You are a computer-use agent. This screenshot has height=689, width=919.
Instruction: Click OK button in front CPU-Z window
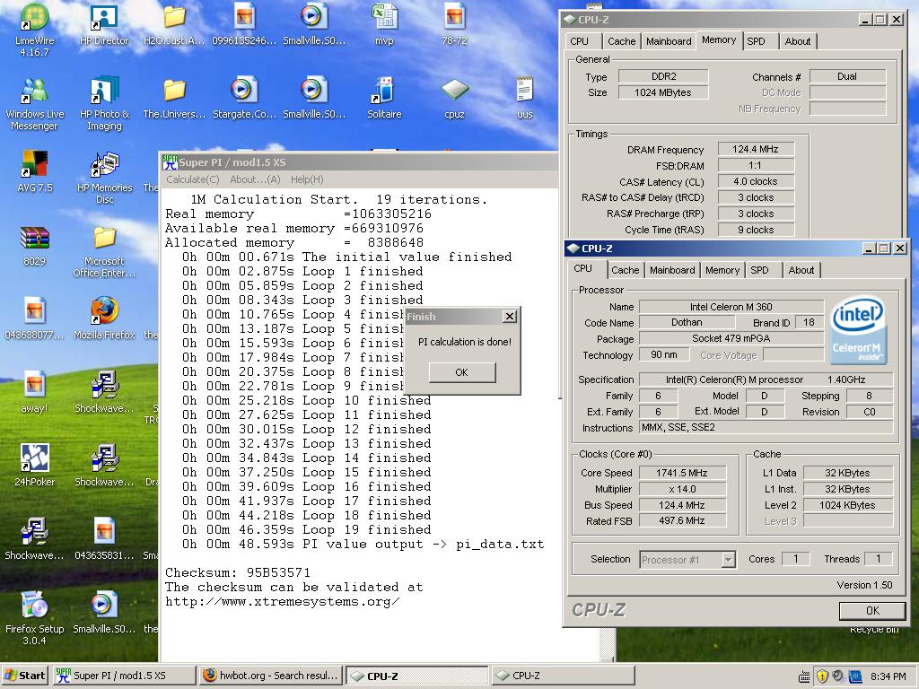coord(872,610)
